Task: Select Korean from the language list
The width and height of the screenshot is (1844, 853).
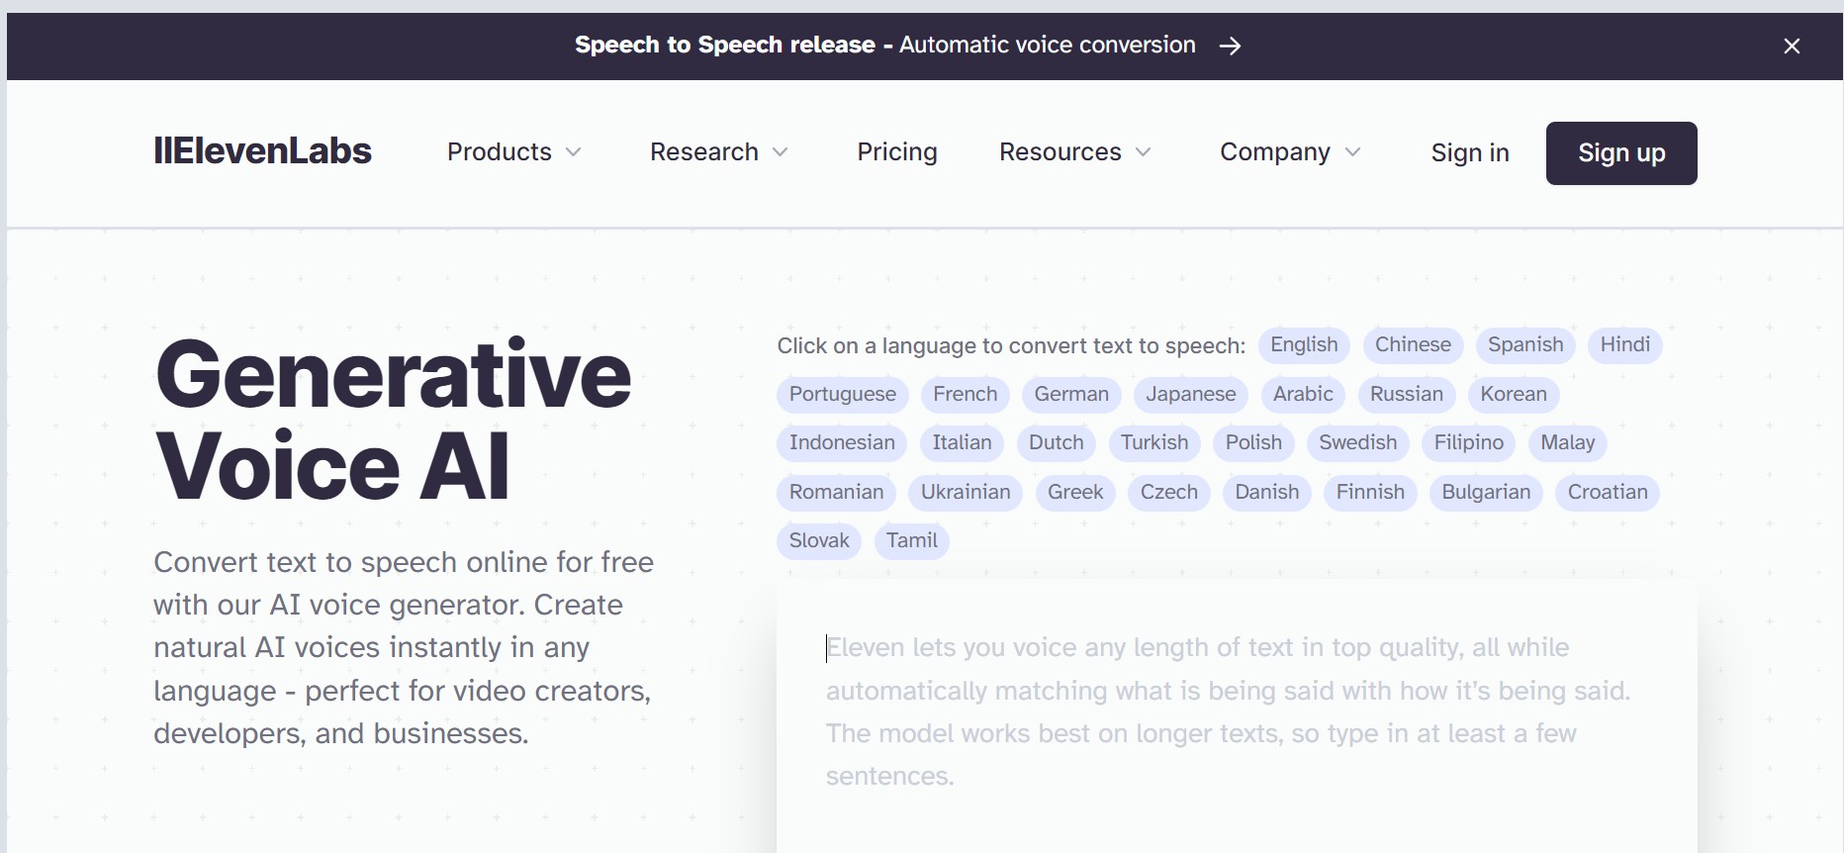Action: (x=1513, y=394)
